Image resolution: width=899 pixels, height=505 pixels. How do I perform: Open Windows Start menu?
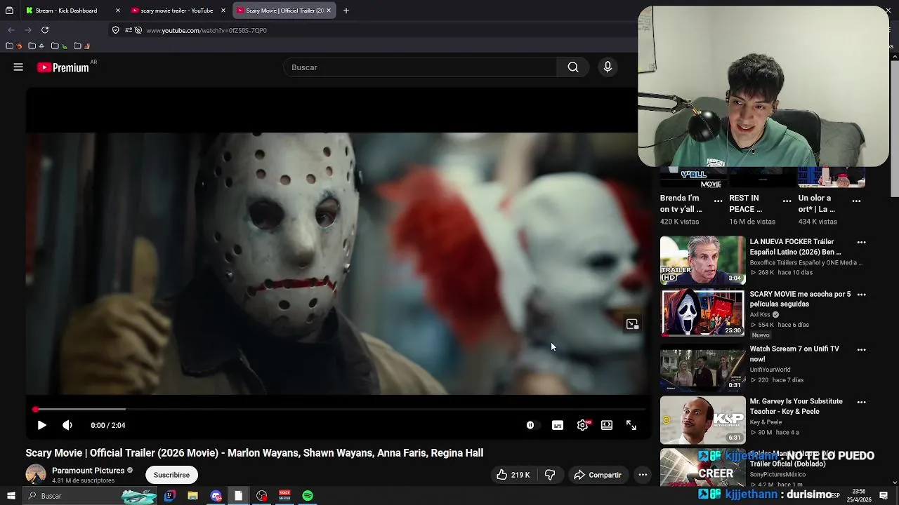(11, 496)
